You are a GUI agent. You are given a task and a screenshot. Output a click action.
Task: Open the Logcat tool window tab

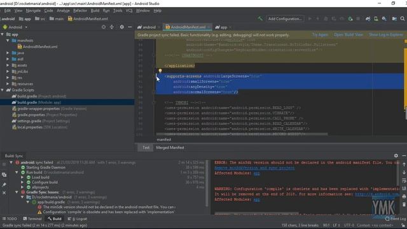tap(78, 219)
